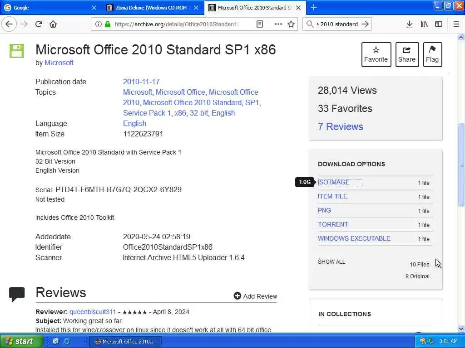
Task: Click the 10 Files count text
Action: pos(419,265)
